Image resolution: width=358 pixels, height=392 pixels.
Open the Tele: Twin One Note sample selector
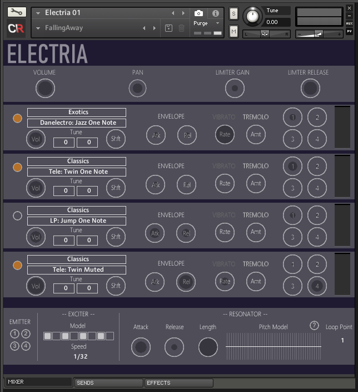[x=77, y=171]
